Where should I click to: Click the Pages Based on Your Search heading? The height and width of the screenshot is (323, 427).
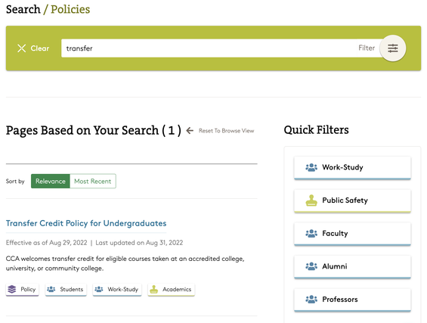pyautogui.click(x=94, y=130)
